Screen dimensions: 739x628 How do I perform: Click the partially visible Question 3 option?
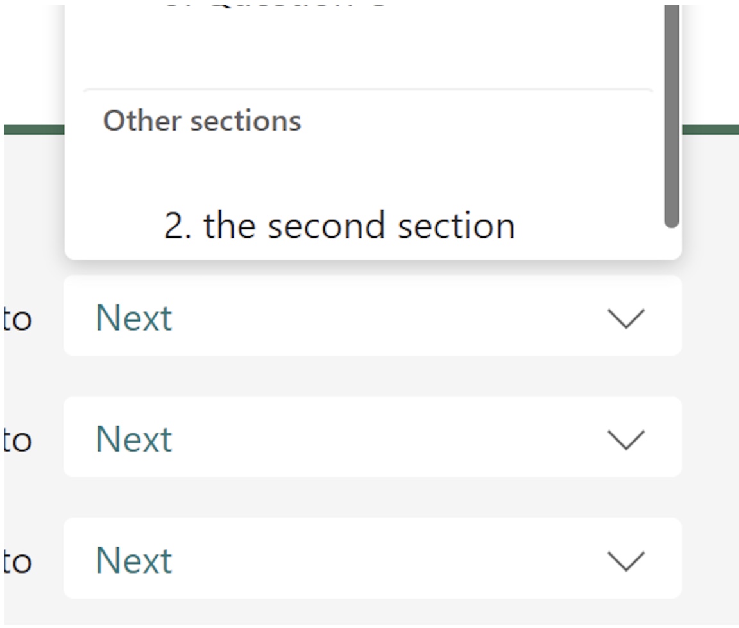click(276, 5)
